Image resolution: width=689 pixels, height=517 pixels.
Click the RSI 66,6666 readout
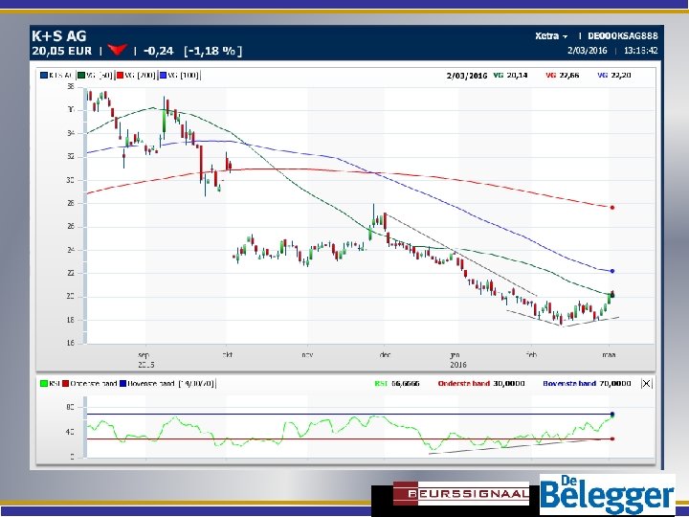point(397,383)
